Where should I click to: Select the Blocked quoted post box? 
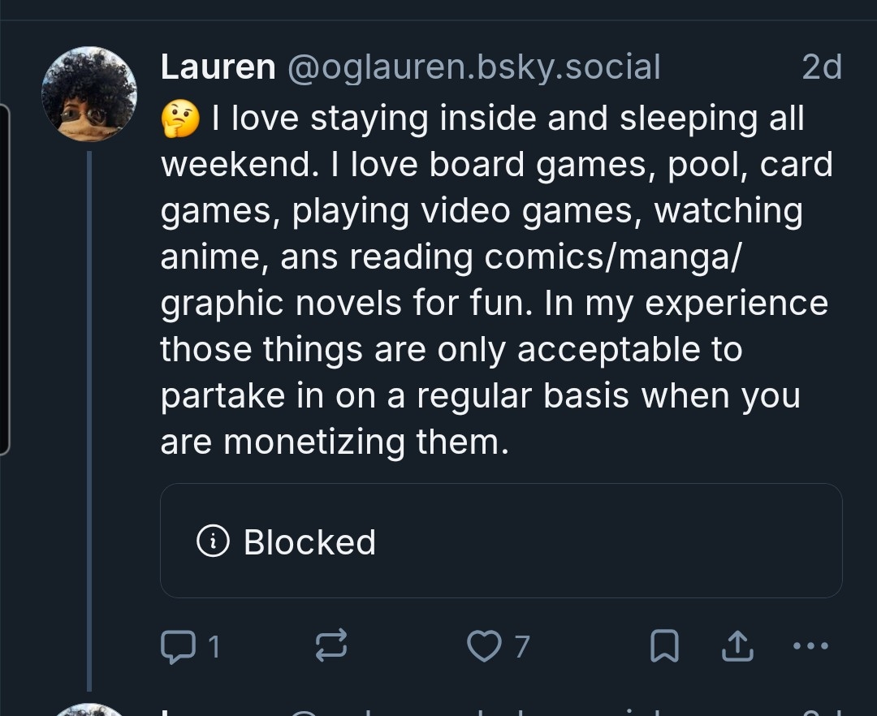501,541
